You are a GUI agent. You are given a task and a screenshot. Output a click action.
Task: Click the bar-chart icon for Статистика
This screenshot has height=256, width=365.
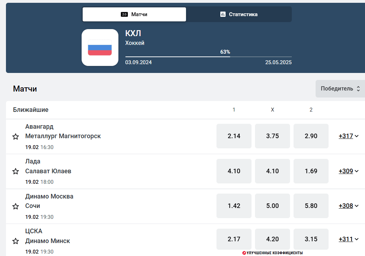coord(223,14)
